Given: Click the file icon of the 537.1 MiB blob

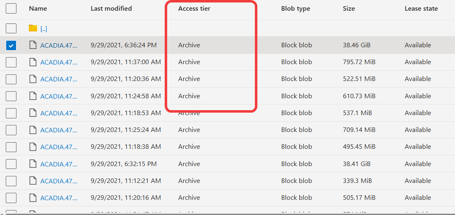Looking at the screenshot, I should 33,113.
